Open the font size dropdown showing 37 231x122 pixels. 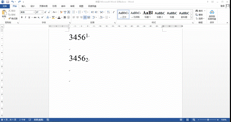click(42, 12)
